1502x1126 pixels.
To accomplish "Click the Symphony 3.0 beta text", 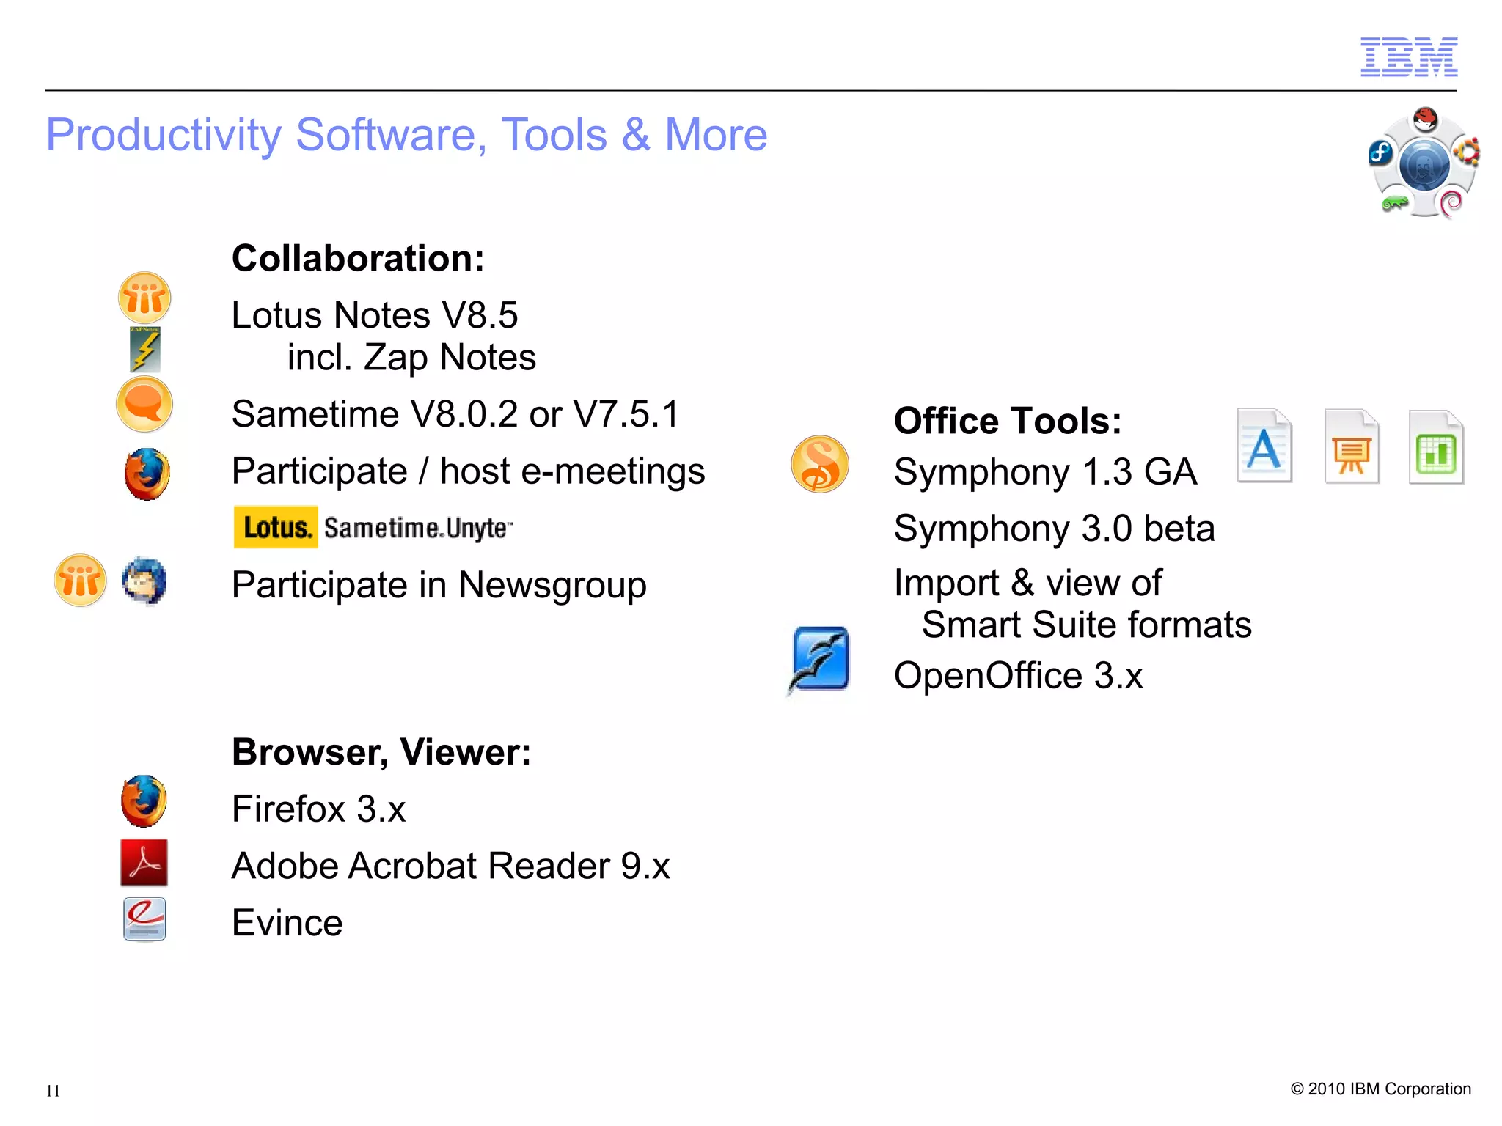I will click(x=1055, y=529).
